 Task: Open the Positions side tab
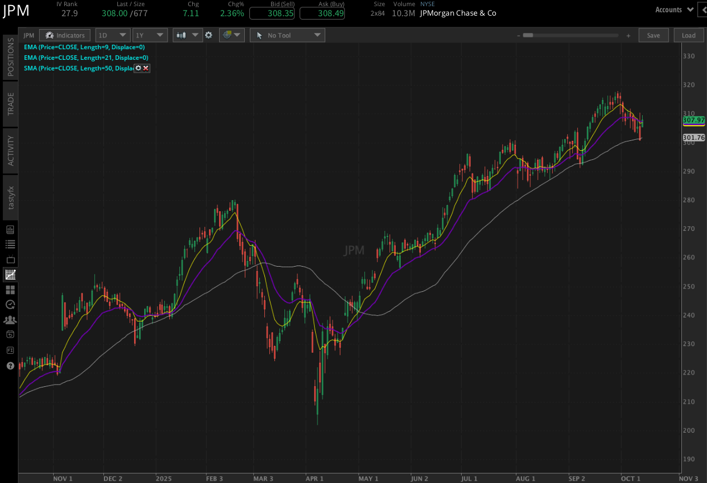(x=10, y=57)
